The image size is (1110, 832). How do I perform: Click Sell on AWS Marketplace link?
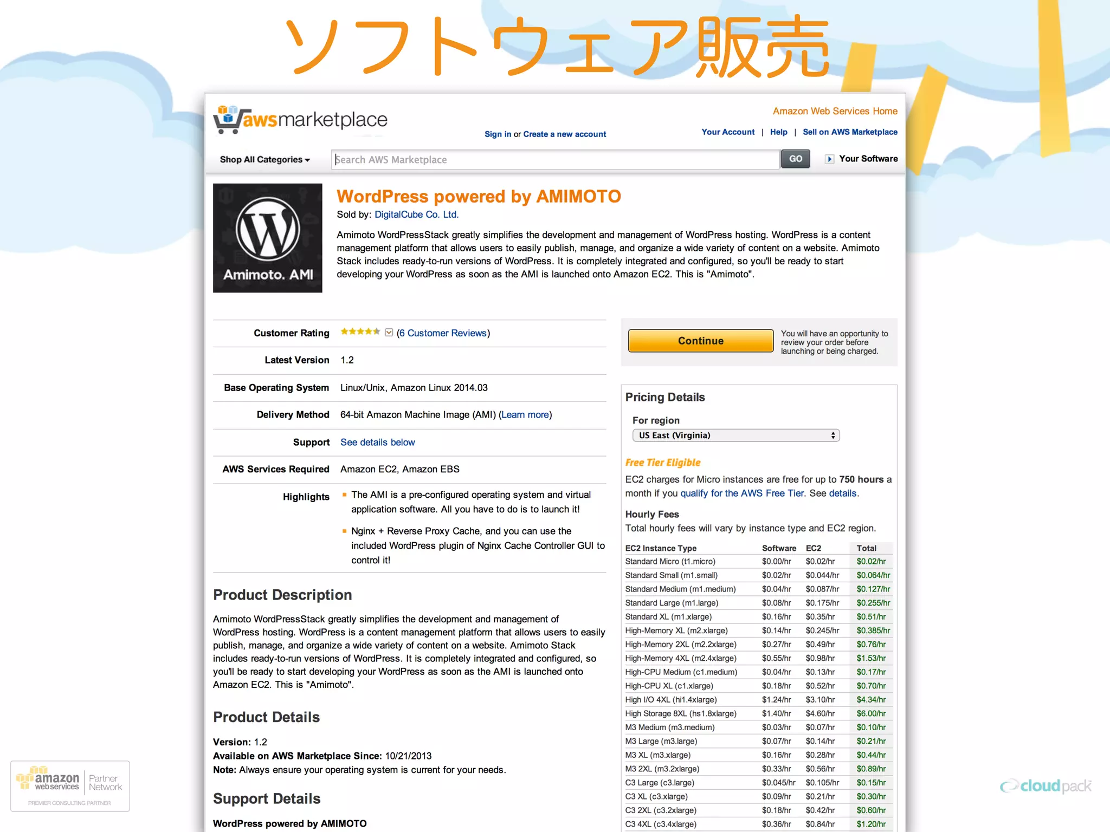(x=850, y=132)
